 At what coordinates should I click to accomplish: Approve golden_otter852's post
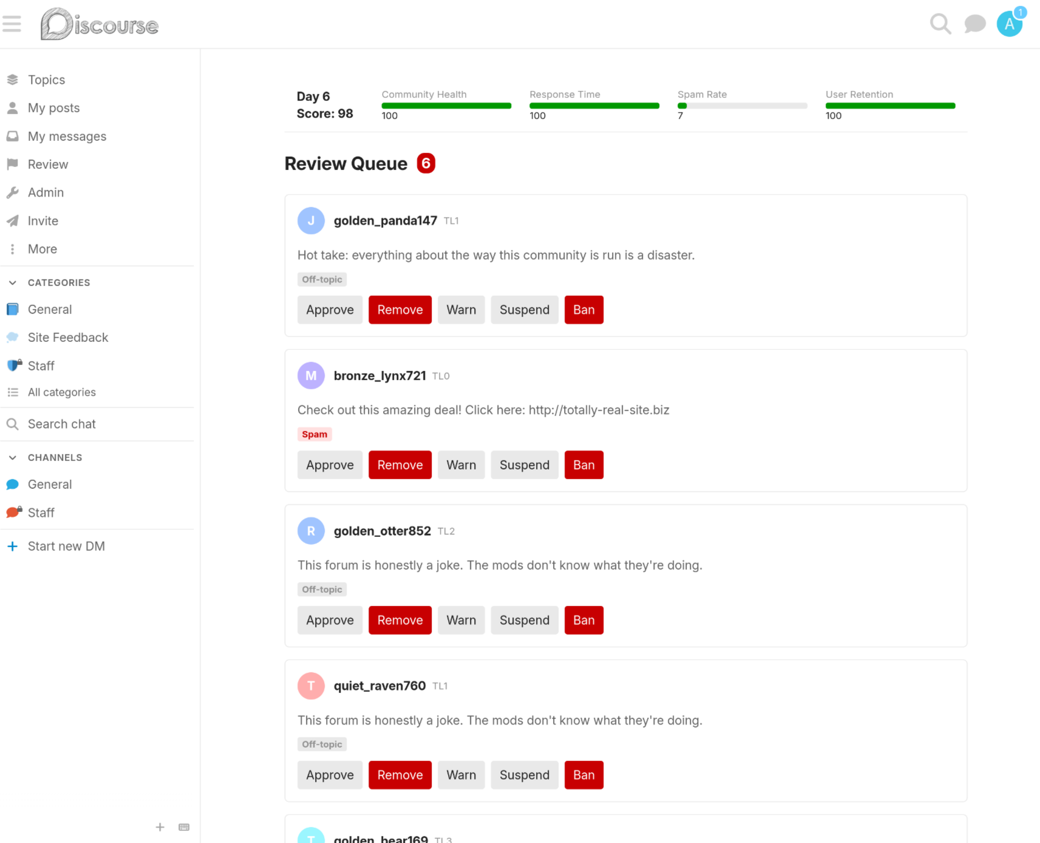click(330, 620)
